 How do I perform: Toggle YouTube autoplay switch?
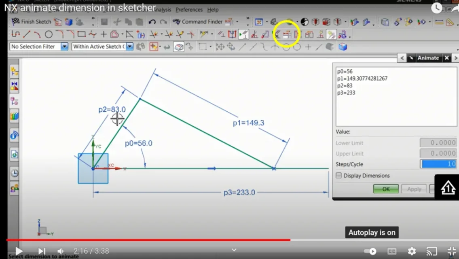(x=370, y=251)
